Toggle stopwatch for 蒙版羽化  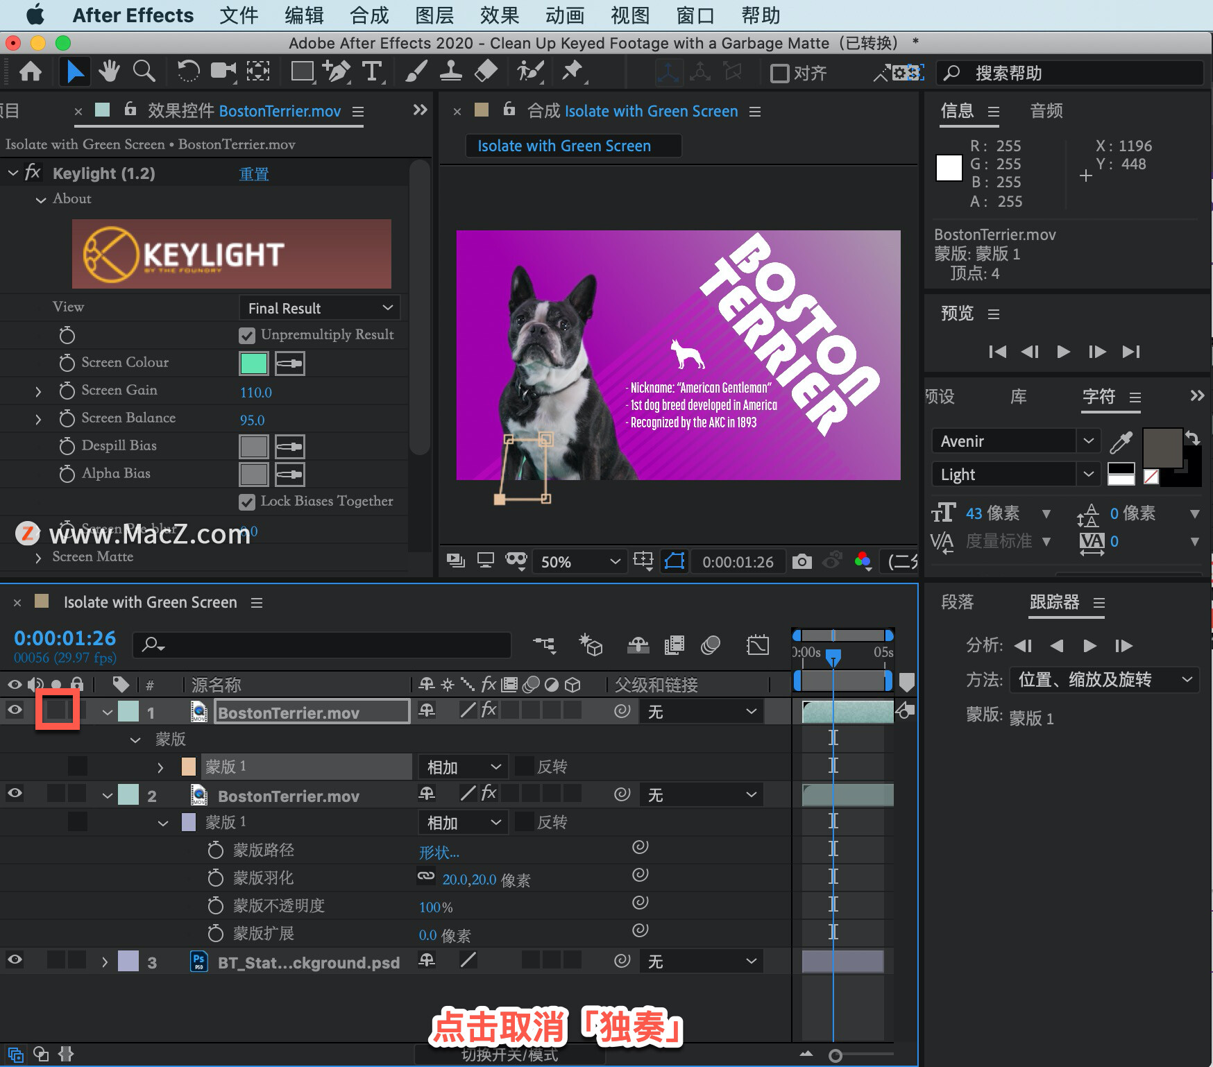[x=216, y=878]
